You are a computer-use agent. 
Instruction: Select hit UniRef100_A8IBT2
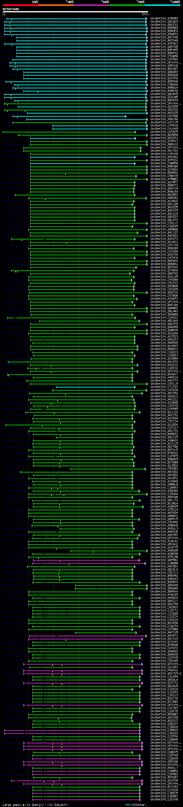click(164, 636)
